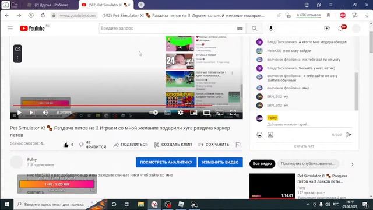Skip to next video
Image resolution: width=373 pixels, height=210 pixels.
[33, 113]
